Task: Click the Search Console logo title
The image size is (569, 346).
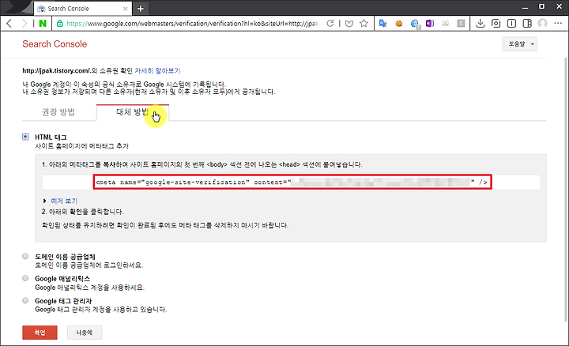Action: [x=55, y=44]
